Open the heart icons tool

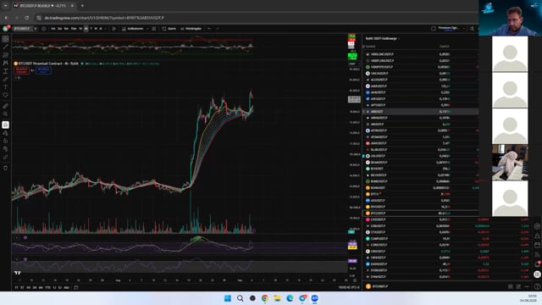[x=6, y=95]
